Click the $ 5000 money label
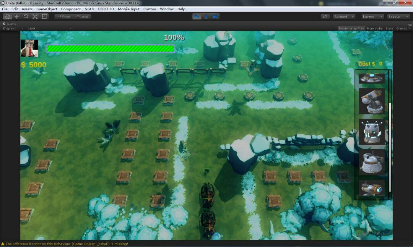This screenshot has height=247, width=413. (x=33, y=65)
